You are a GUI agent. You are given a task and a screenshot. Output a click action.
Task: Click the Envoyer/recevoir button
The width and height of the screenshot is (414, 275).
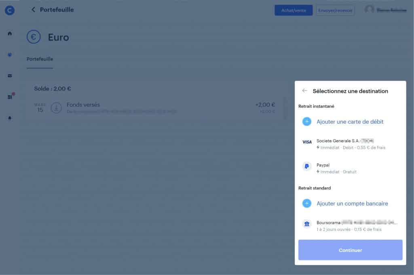tap(336, 10)
